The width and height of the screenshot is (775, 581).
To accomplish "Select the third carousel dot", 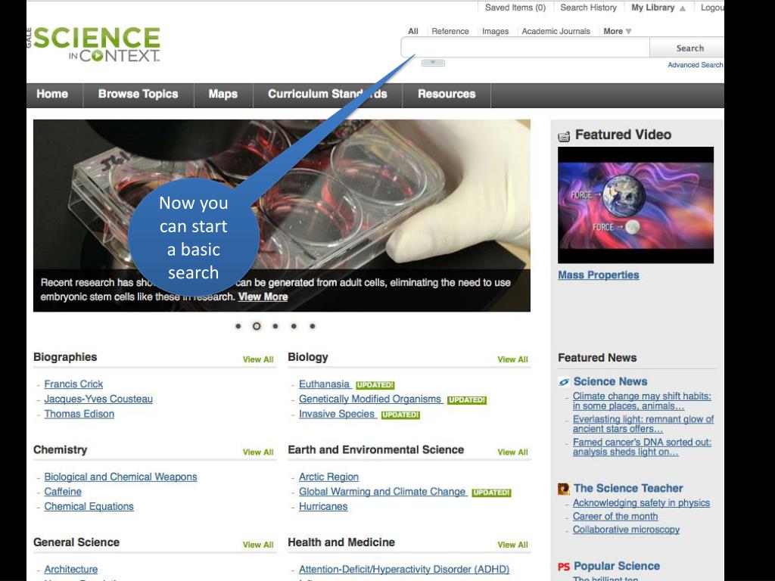I will [x=275, y=326].
